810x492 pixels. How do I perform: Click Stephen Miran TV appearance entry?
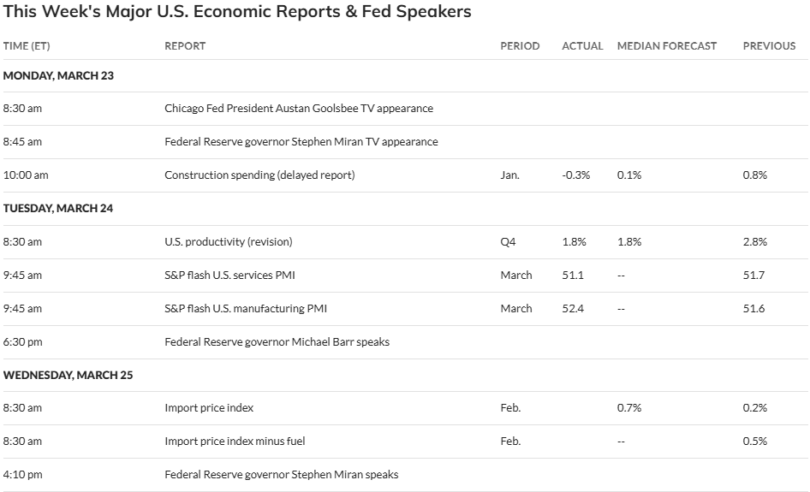tap(301, 142)
